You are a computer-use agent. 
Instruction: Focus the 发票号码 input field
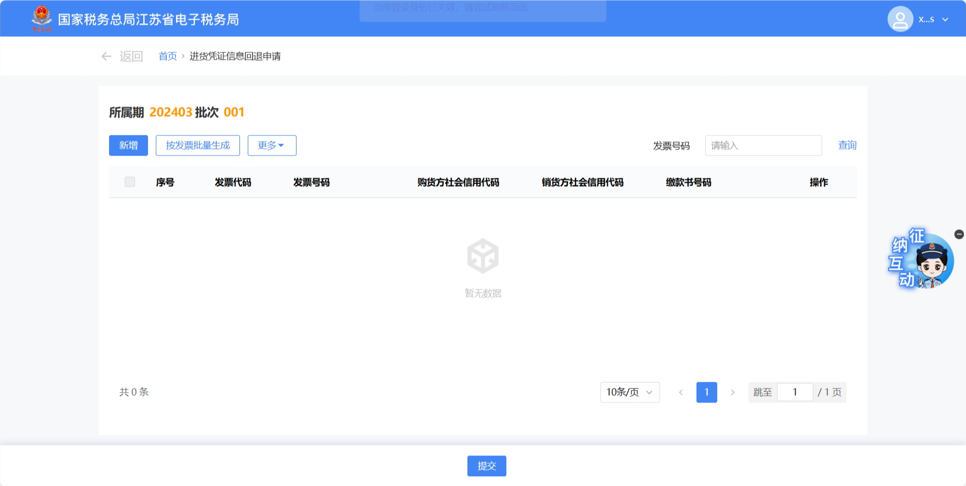pyautogui.click(x=763, y=146)
